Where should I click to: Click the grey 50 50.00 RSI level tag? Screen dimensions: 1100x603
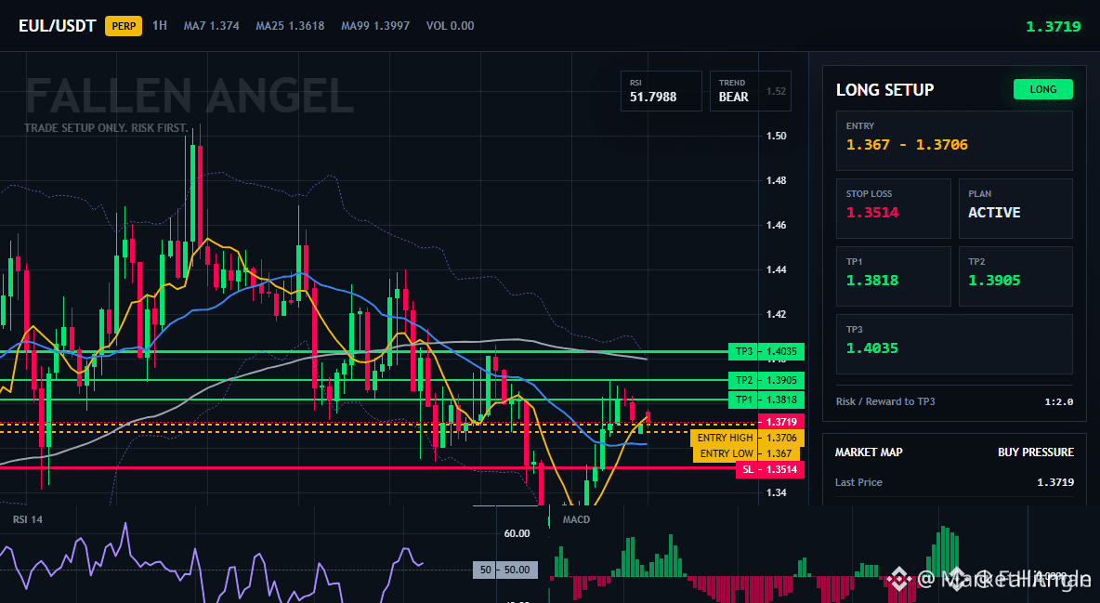tap(505, 570)
